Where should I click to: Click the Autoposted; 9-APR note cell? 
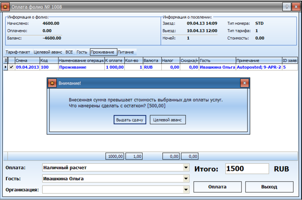(x=259, y=67)
